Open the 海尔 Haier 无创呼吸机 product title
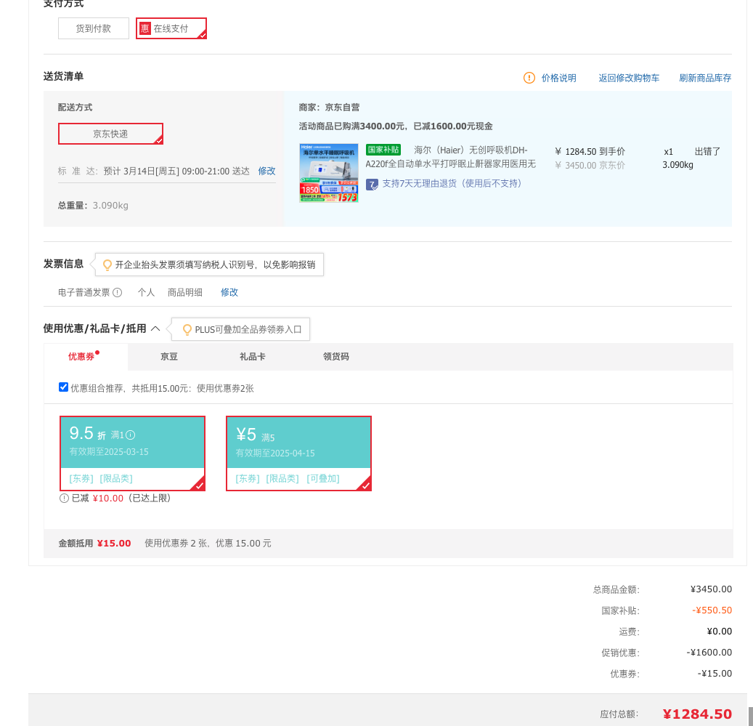 click(x=450, y=157)
